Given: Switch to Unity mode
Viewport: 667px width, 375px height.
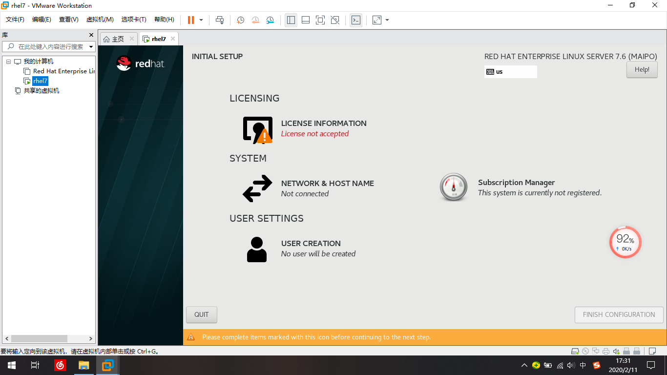Looking at the screenshot, I should (x=335, y=20).
